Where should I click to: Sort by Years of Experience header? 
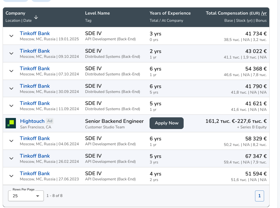point(170,13)
